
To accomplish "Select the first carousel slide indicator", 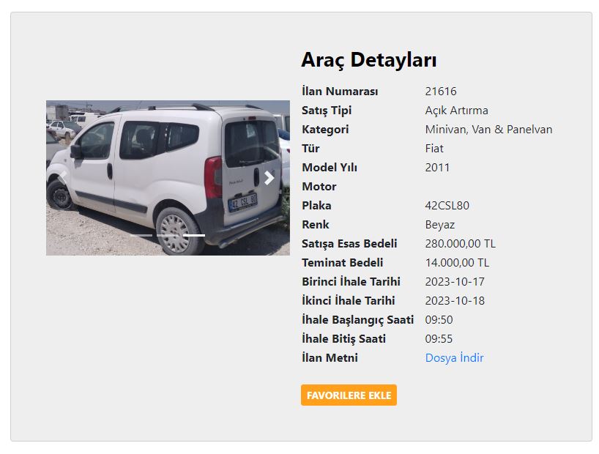I will pyautogui.click(x=141, y=235).
